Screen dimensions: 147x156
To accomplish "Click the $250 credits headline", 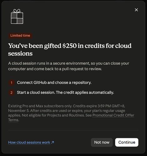I will click(70, 50).
